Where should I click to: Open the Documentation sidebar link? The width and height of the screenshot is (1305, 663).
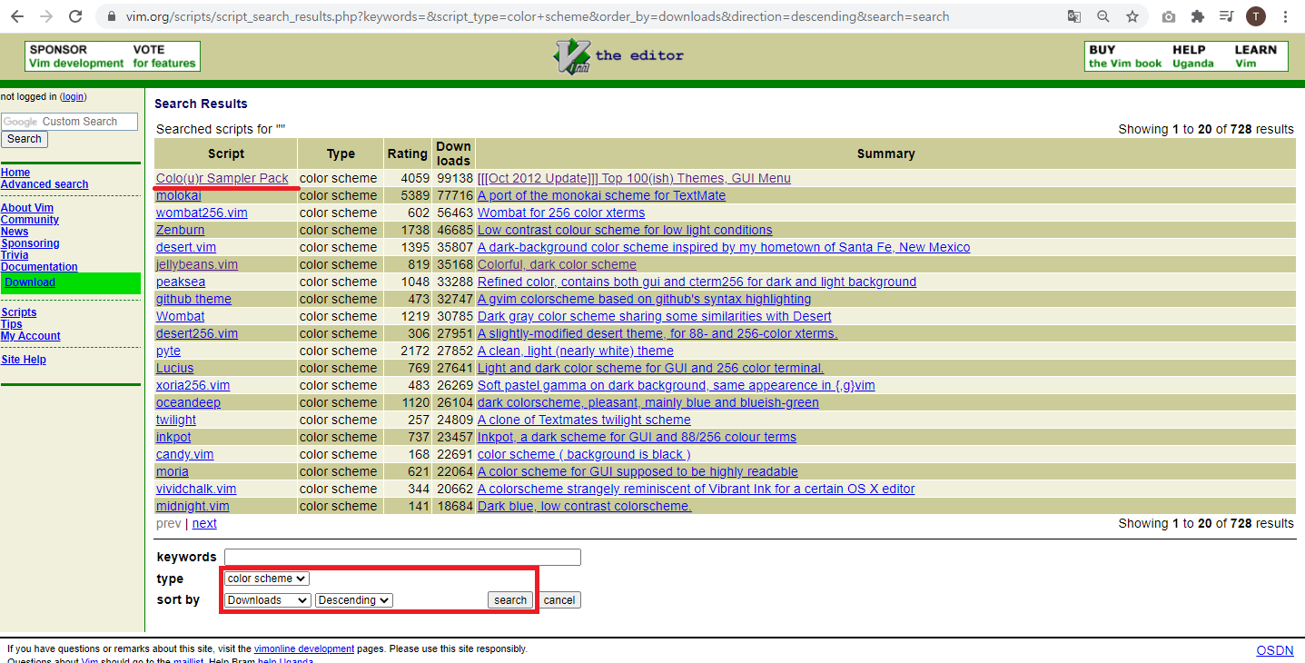click(39, 267)
